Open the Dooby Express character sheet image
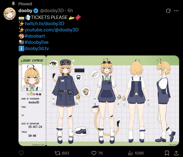Image resolution: width=183 pixels, height=157 pixels. point(99,101)
